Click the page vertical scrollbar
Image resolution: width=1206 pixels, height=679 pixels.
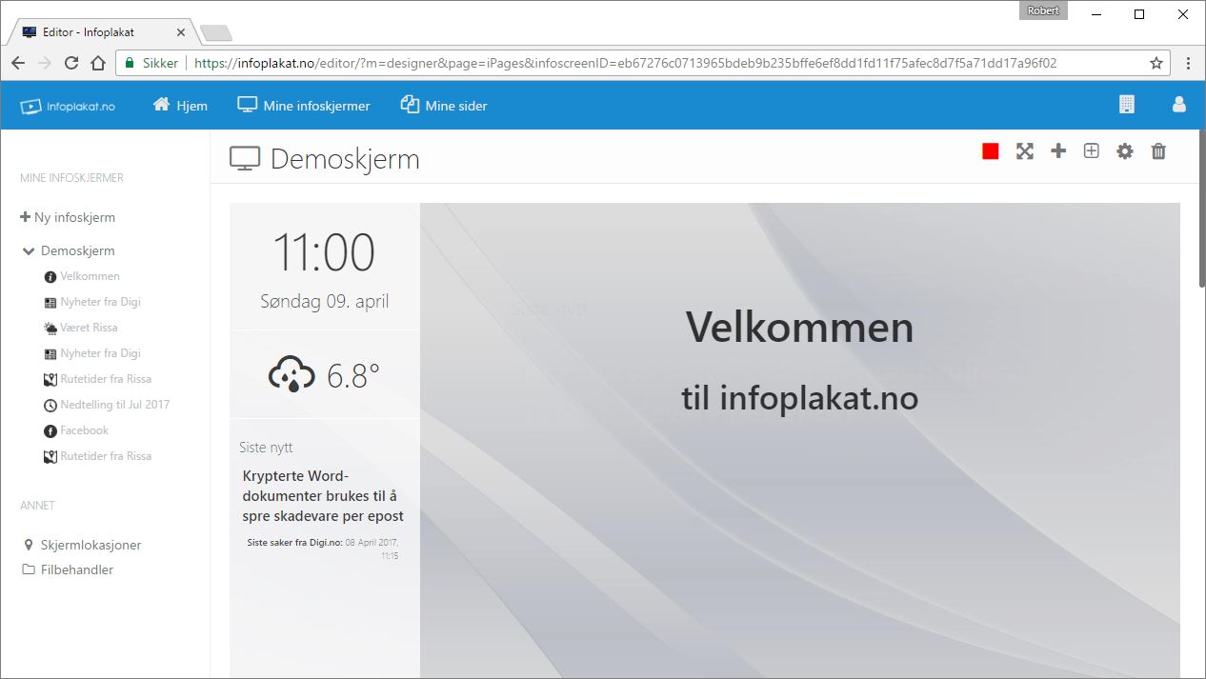[1201, 207]
